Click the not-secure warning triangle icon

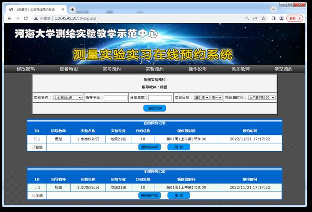tap(36, 18)
